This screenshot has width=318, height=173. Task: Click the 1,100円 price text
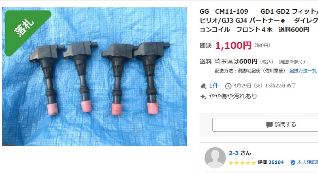pyautogui.click(x=233, y=46)
